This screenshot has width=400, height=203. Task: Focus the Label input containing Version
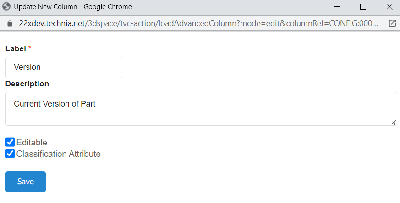(64, 67)
